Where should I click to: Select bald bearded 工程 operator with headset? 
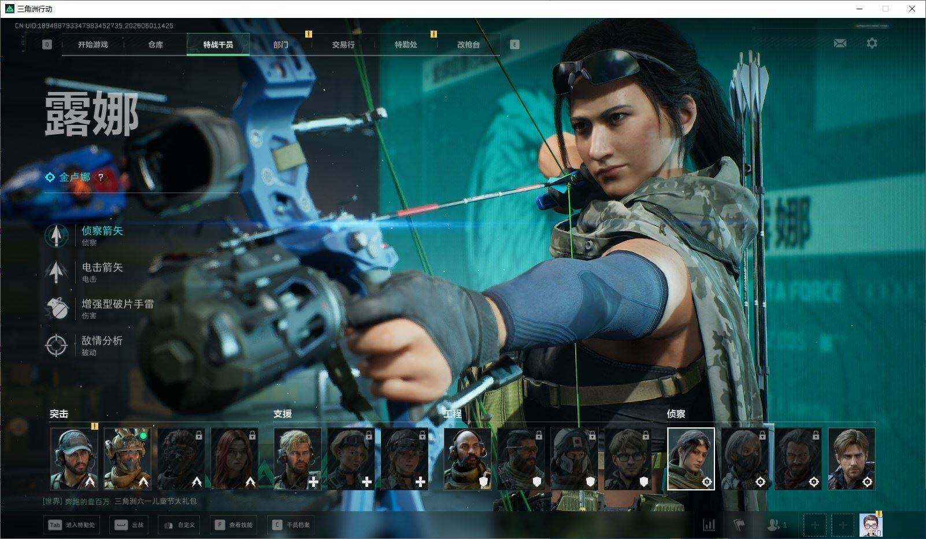coord(468,459)
